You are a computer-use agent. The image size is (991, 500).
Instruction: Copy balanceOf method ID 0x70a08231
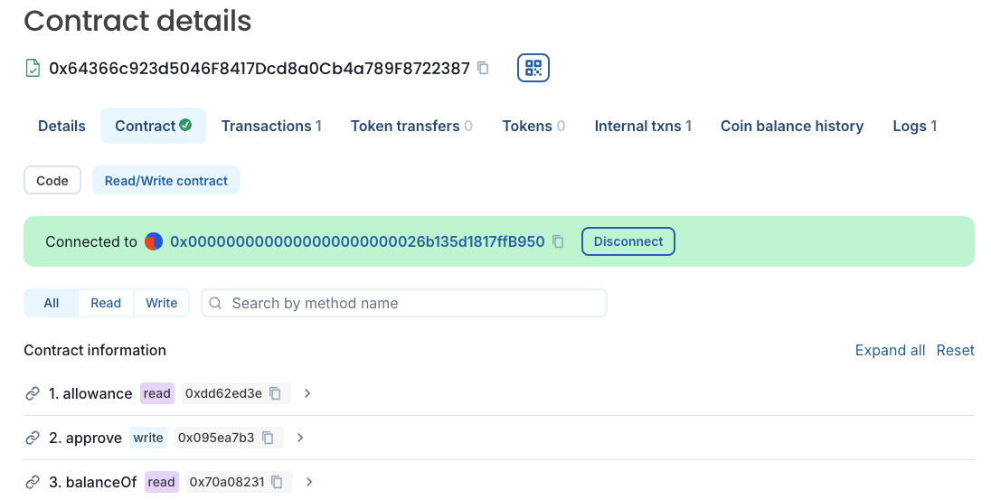point(278,482)
